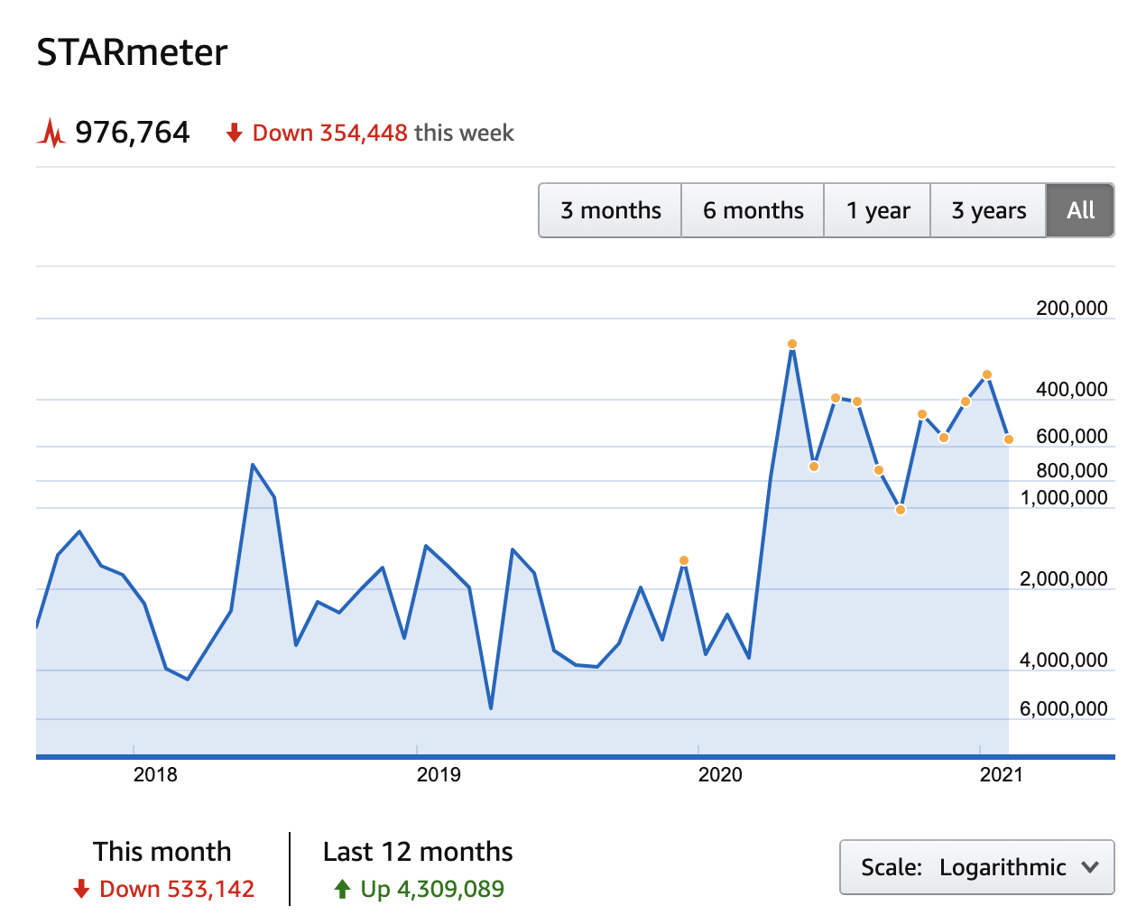Click the orange peak marker just after 2021
The width and height of the screenshot is (1146, 924).
pyautogui.click(x=987, y=374)
